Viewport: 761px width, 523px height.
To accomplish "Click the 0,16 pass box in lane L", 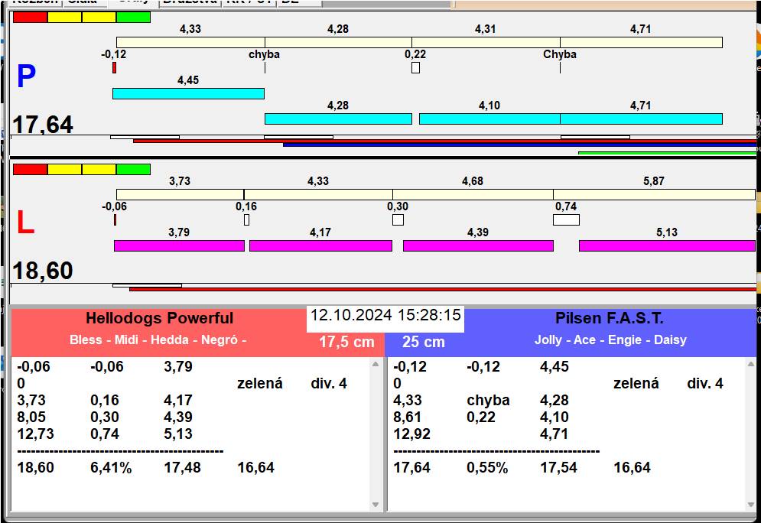I will [246, 219].
